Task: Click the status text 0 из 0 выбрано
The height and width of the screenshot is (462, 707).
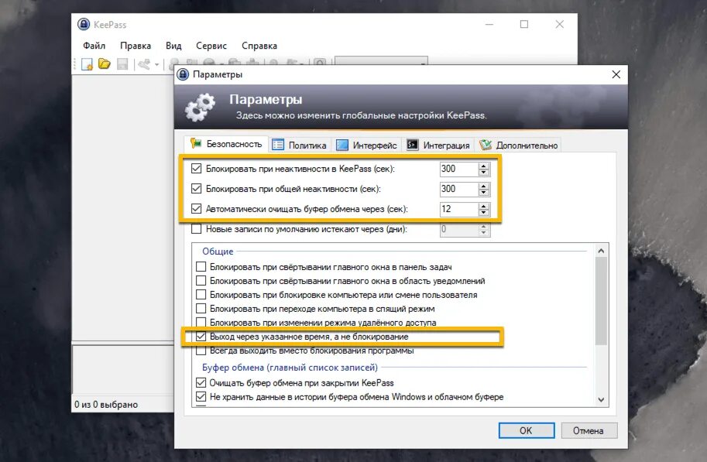Action: 106,404
